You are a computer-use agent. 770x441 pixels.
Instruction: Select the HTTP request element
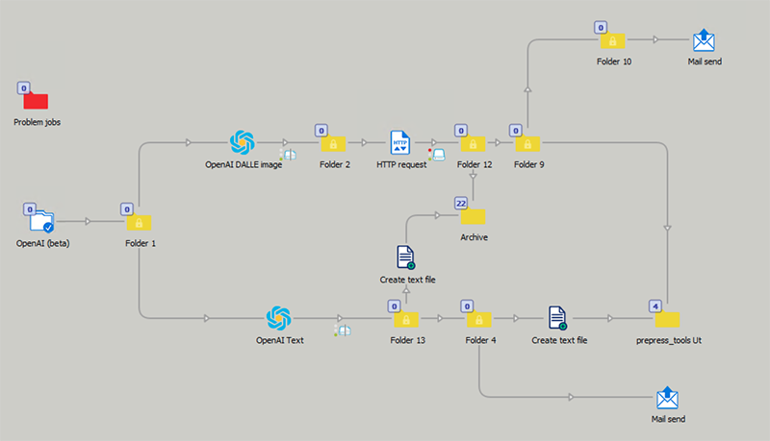(400, 143)
